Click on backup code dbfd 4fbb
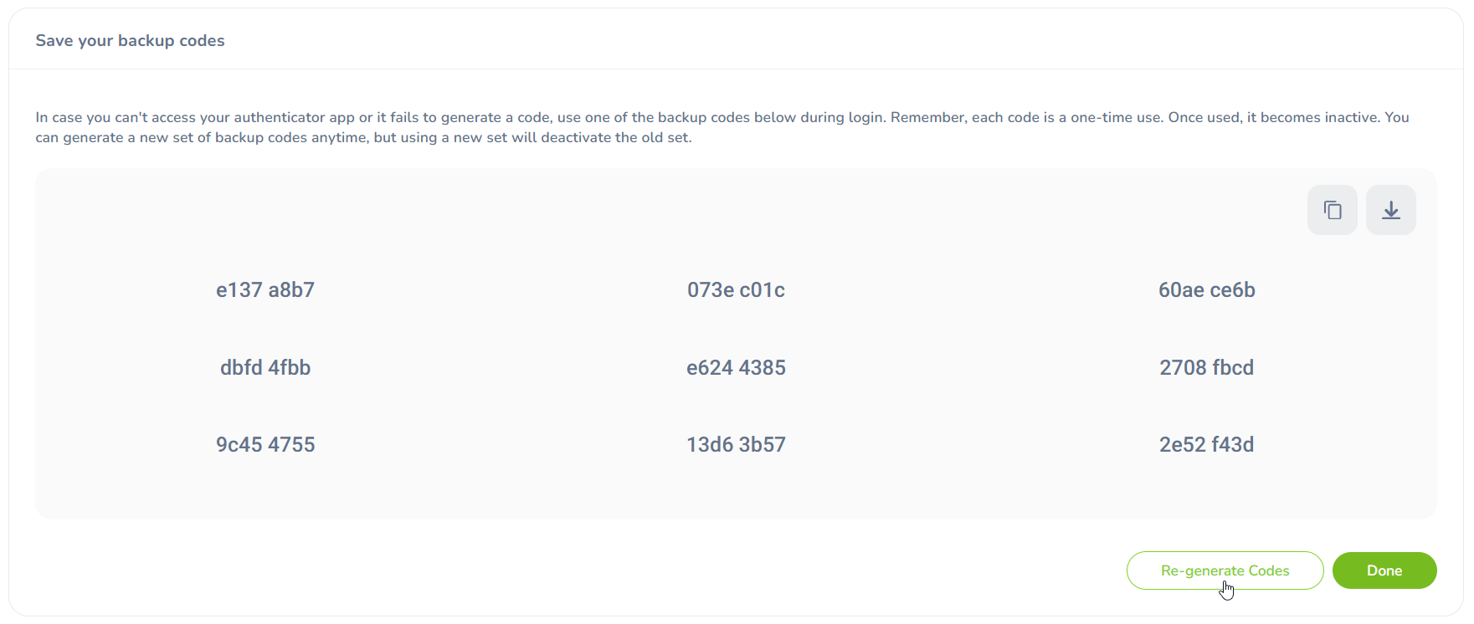1474x624 pixels. tap(265, 367)
